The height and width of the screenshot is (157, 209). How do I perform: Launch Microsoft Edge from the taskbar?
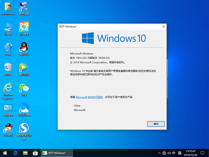pyautogui.click(x=15, y=153)
